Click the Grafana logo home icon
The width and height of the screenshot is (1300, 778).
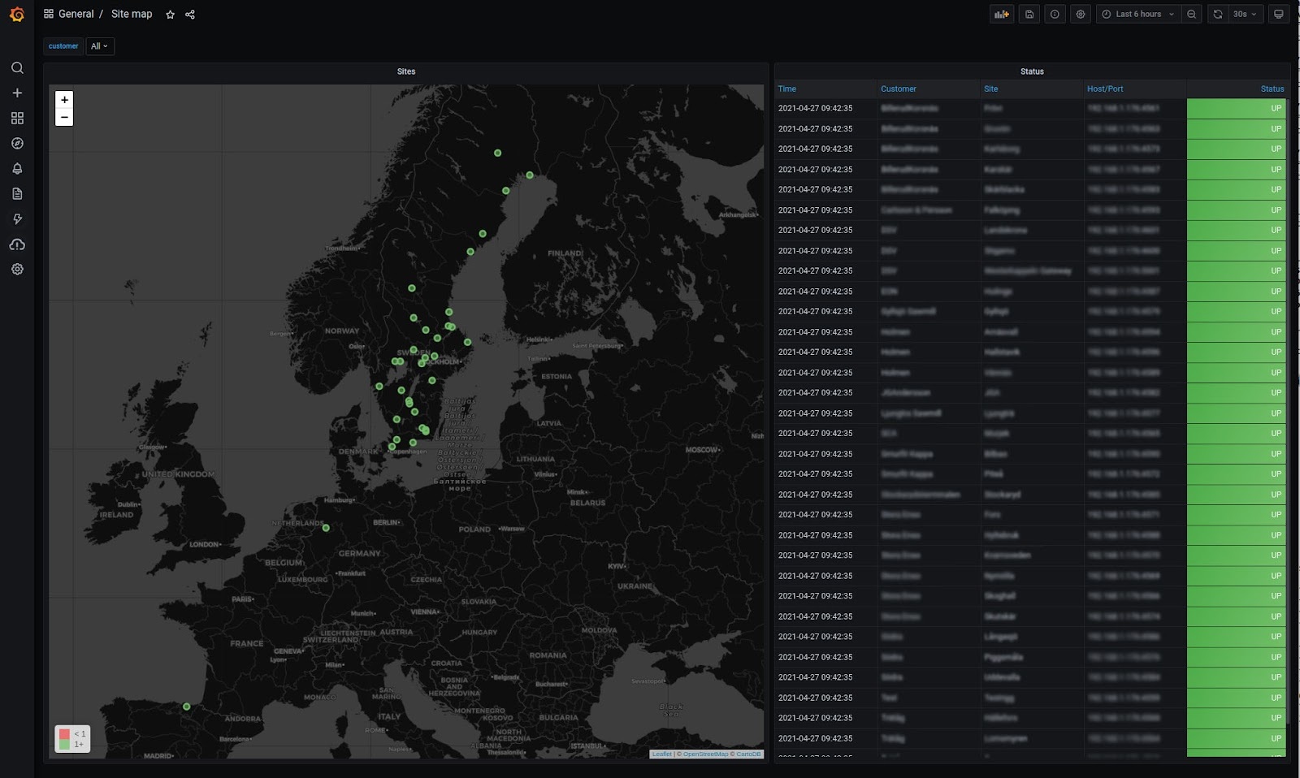[x=17, y=15]
